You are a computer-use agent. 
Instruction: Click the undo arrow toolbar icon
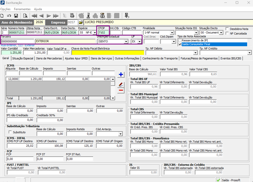tap(9, 16)
